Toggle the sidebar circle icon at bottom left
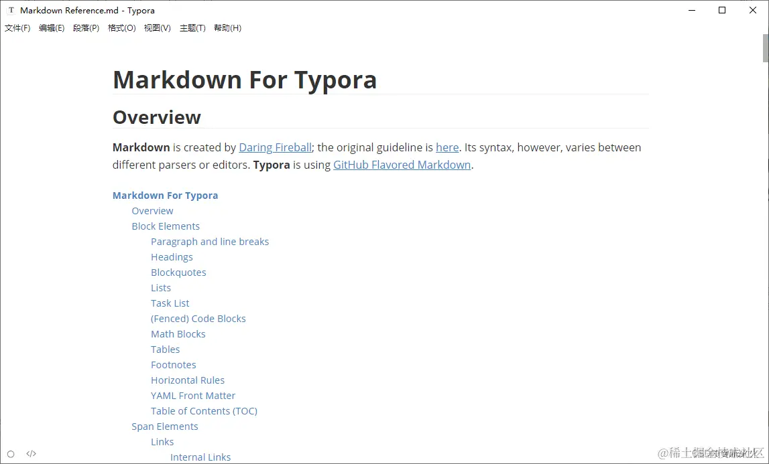769x464 pixels. click(x=11, y=454)
